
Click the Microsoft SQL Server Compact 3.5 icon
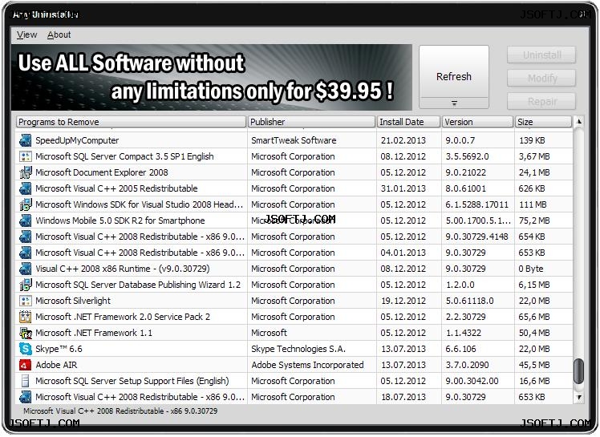tap(25, 156)
